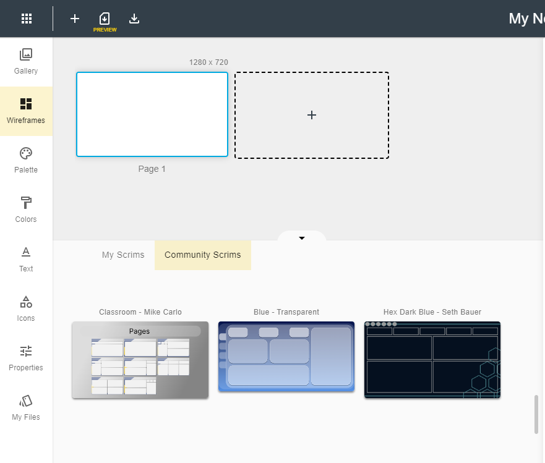Open the Icons sidebar panel
Screen dimensions: 545x463
[x=26, y=308]
